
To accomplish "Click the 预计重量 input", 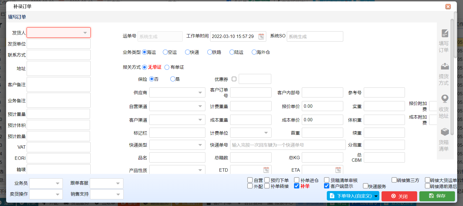I will click(x=58, y=114).
